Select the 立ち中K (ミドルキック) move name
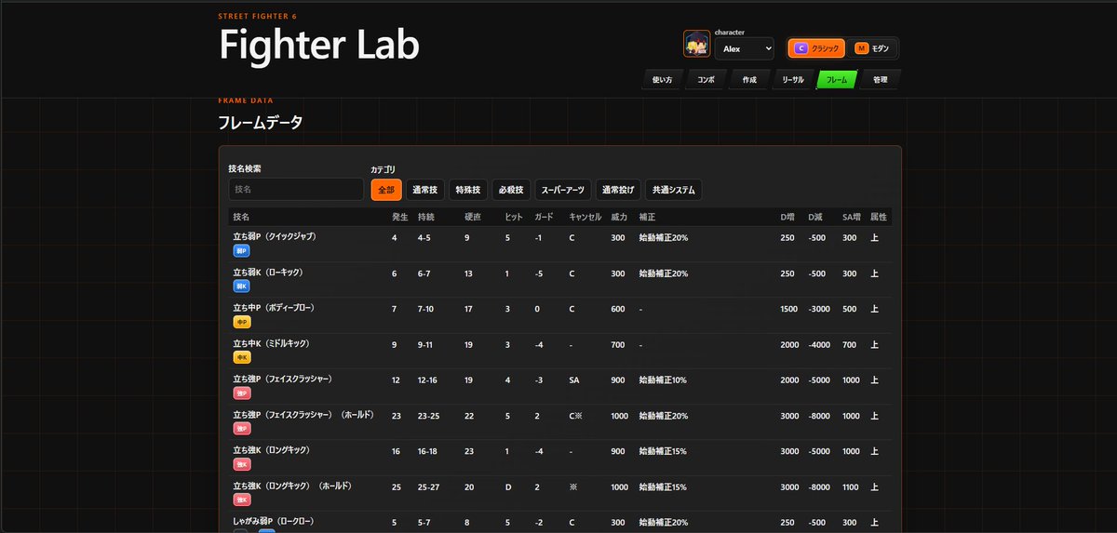This screenshot has height=533, width=1117. 273,344
